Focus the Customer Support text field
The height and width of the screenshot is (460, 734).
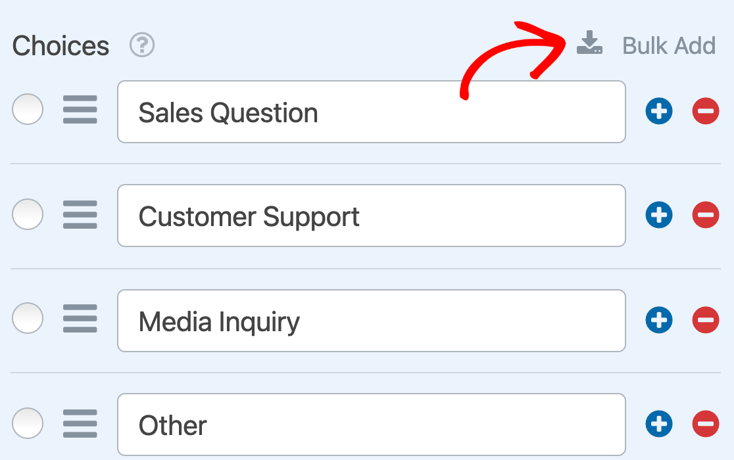(371, 216)
